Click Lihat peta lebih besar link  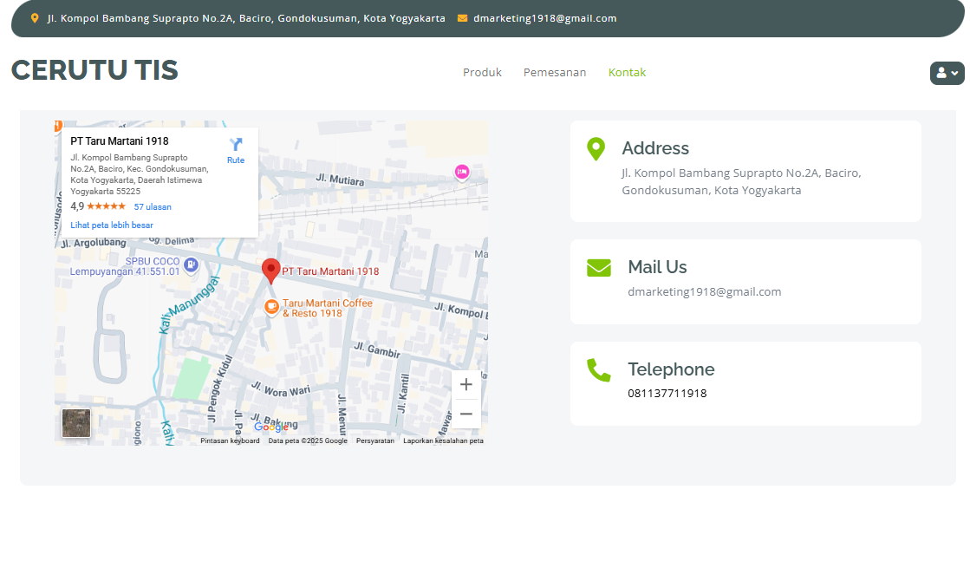(112, 225)
